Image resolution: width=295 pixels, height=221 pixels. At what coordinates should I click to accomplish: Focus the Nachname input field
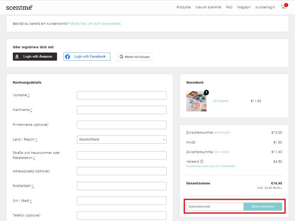122,110
